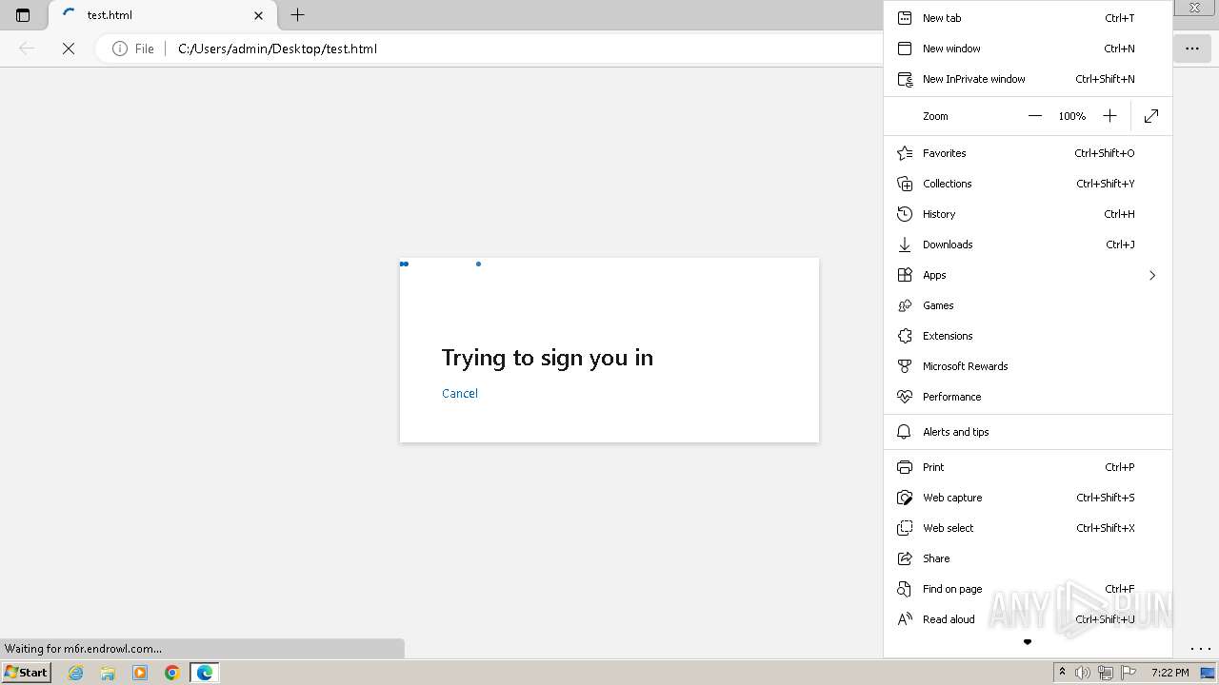Click the New window menu icon

coord(905,49)
